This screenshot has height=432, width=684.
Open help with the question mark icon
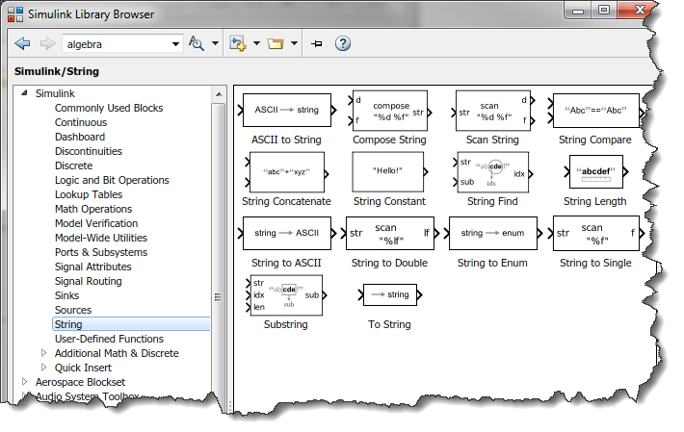[x=342, y=43]
